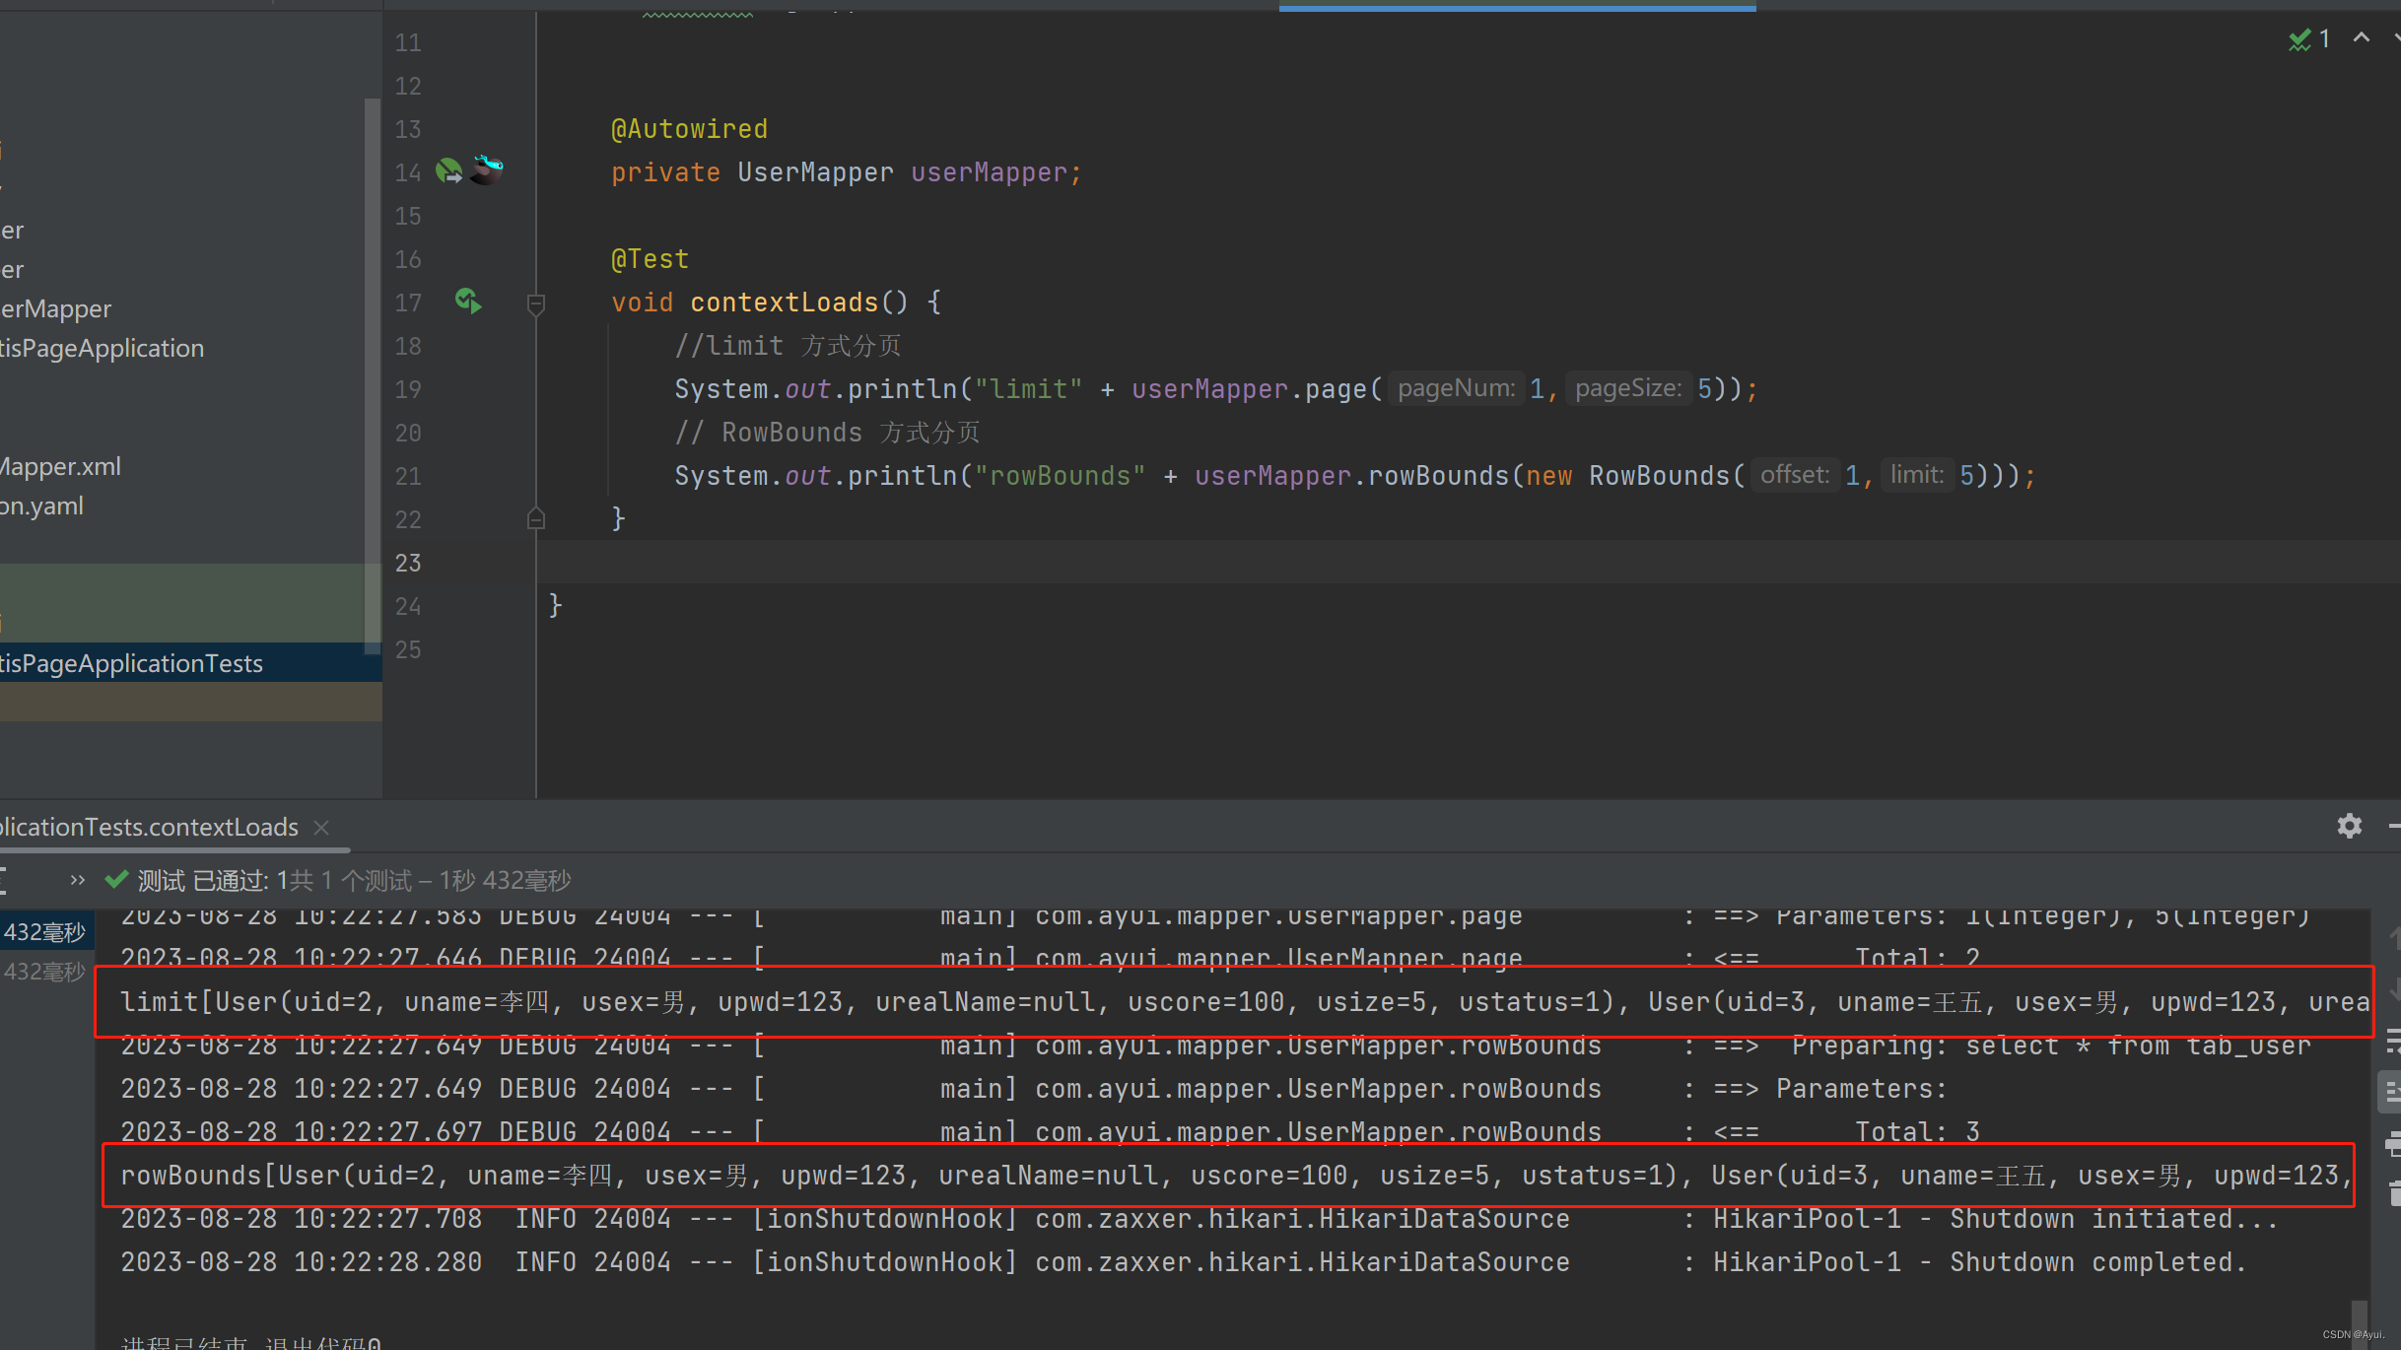Image resolution: width=2401 pixels, height=1350 pixels.
Task: Open Mapper.xml file in project tree
Action: (x=61, y=466)
